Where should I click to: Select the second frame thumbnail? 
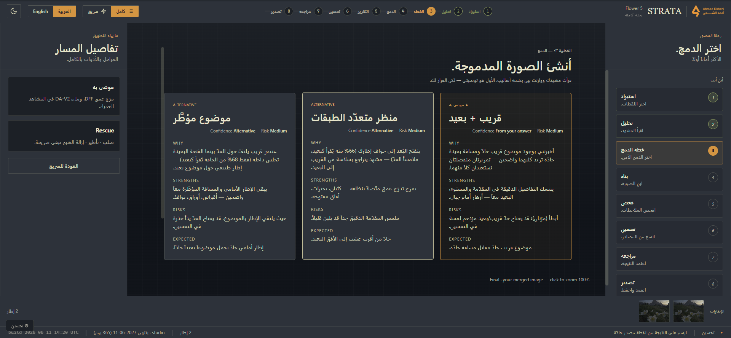pyautogui.click(x=654, y=311)
